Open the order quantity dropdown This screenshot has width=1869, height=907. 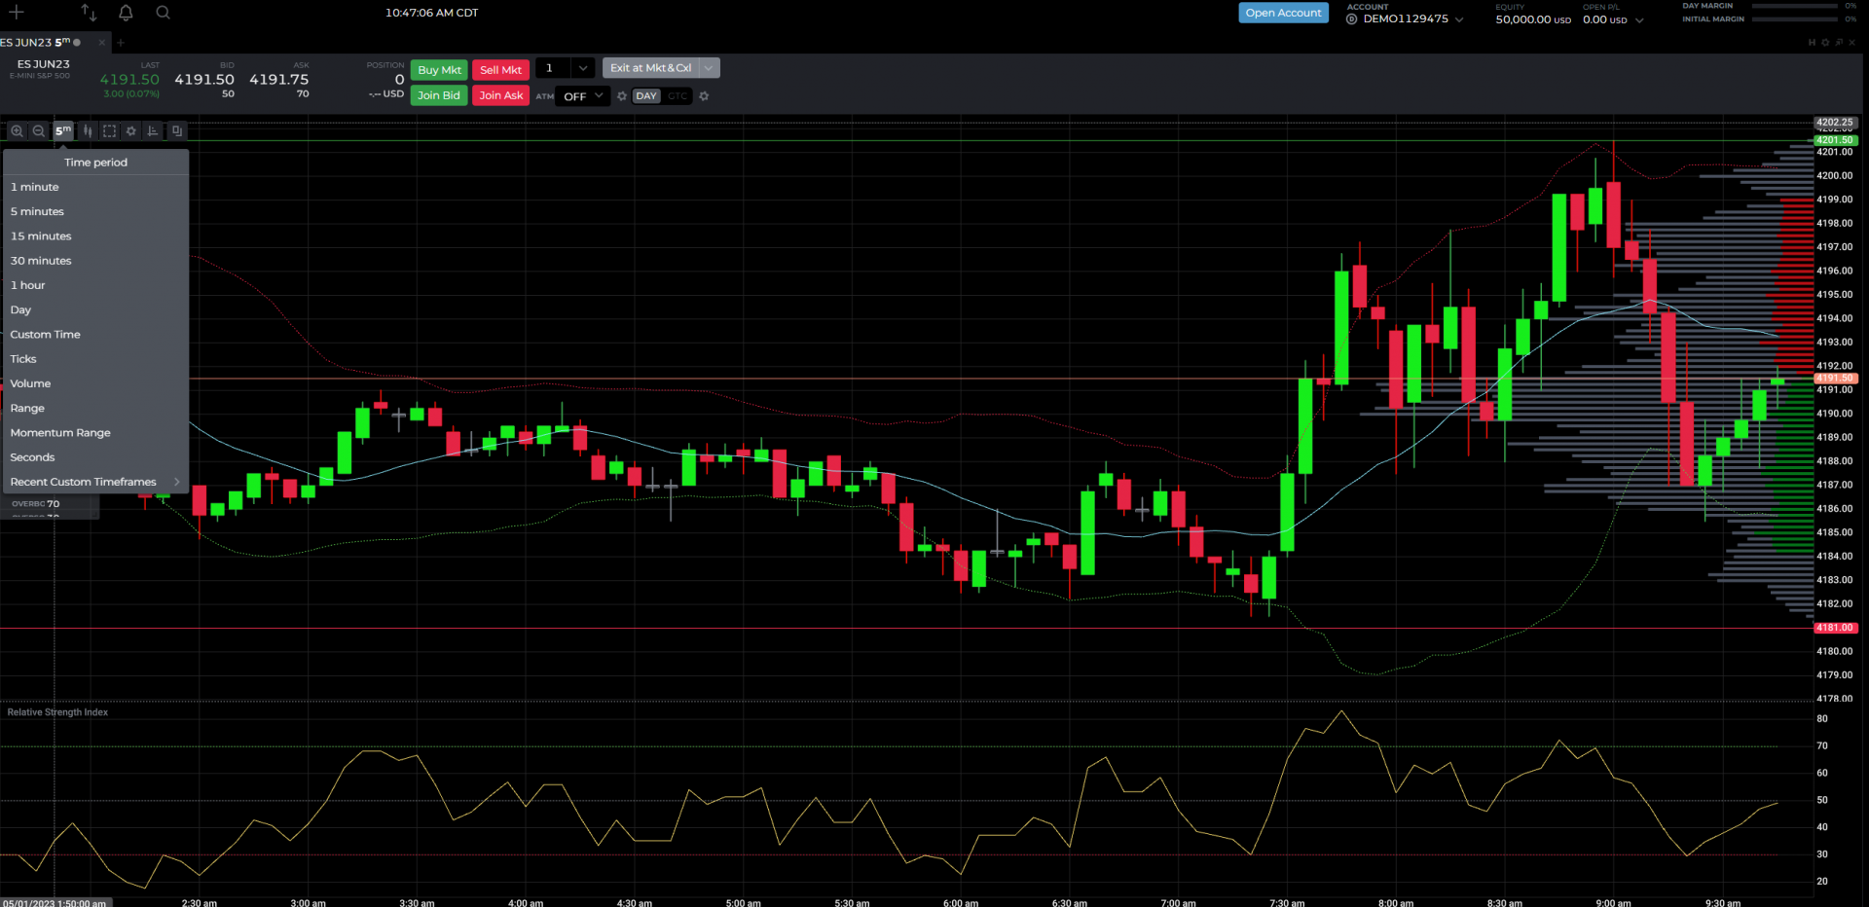(x=583, y=68)
